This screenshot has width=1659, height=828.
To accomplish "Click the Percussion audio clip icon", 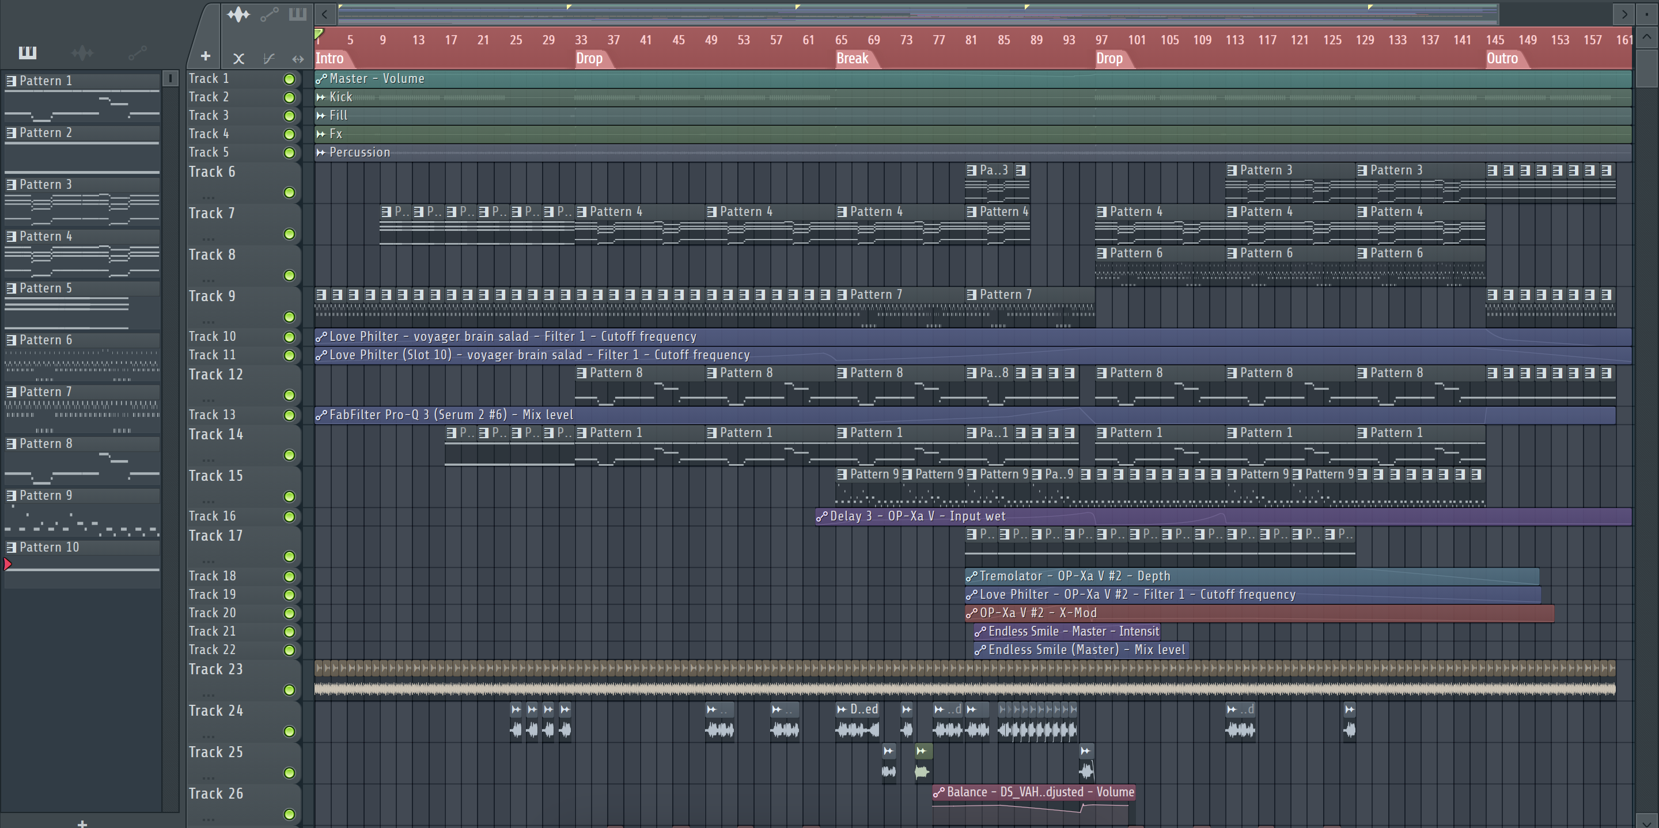I will [321, 153].
